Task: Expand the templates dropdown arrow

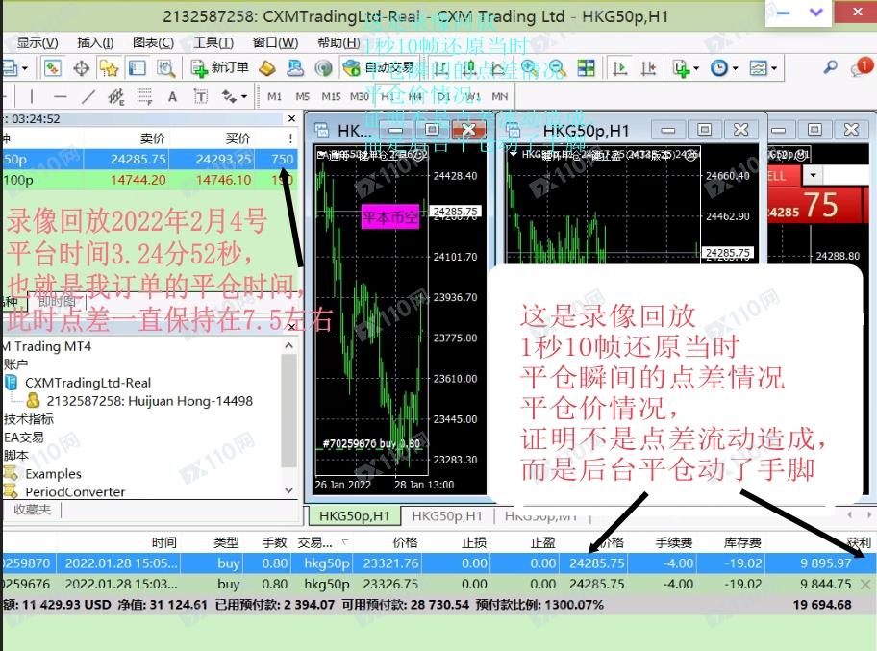Action: click(x=774, y=69)
